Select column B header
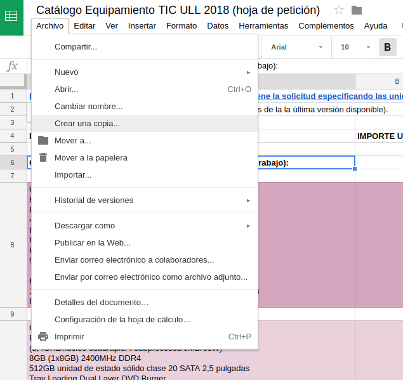403x380 pixels. pyautogui.click(x=379, y=81)
